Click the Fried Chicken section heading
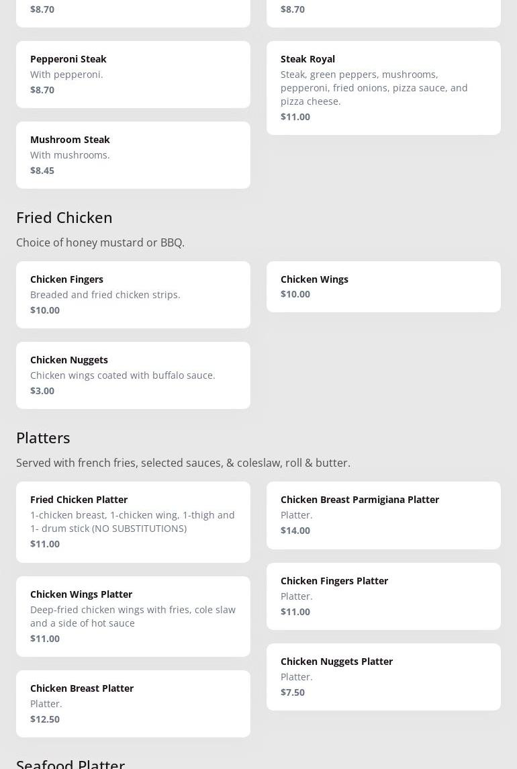517x769 pixels. [64, 217]
